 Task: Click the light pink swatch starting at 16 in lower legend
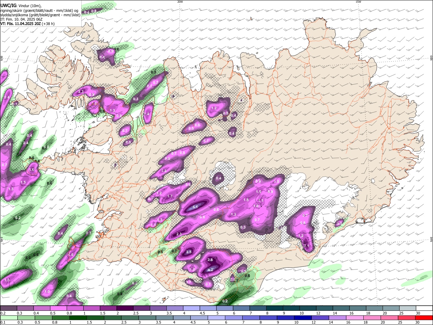pos(355,318)
